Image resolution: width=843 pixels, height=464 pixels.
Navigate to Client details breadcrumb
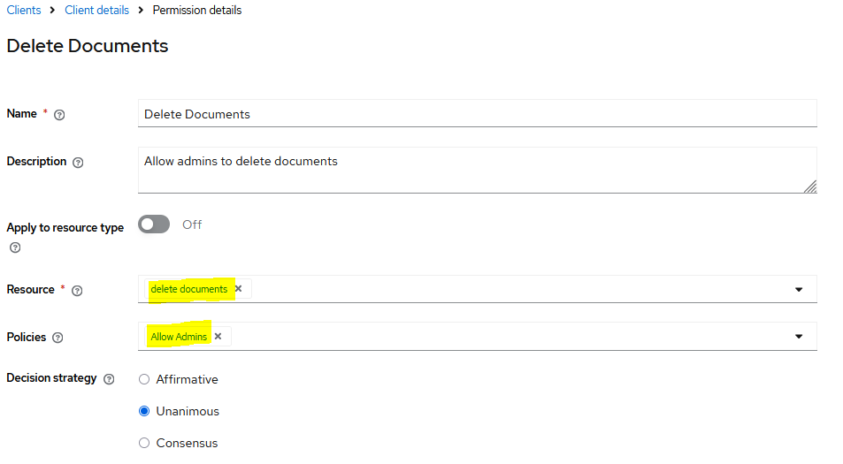coord(96,11)
